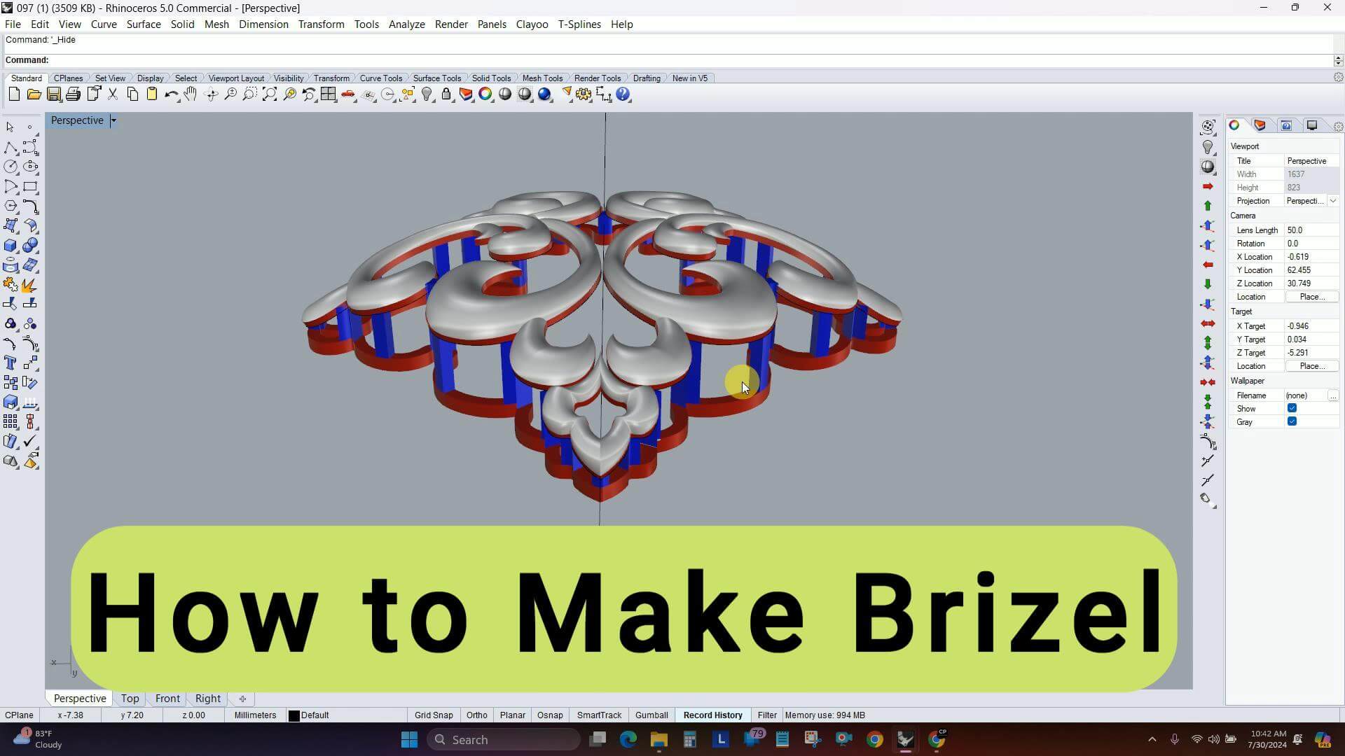Switch to the Curve Tools toolbar tab
This screenshot has height=756, width=1345.
(380, 78)
